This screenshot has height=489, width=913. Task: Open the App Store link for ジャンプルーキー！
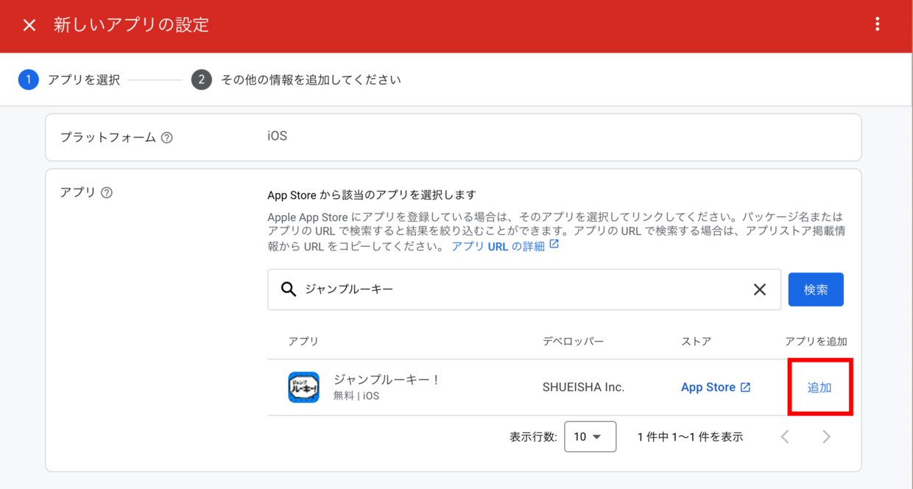coord(708,387)
